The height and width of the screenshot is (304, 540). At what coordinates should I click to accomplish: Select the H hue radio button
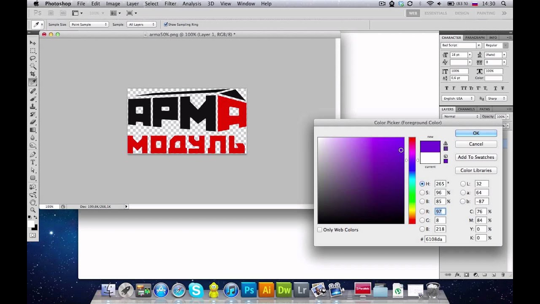click(422, 184)
